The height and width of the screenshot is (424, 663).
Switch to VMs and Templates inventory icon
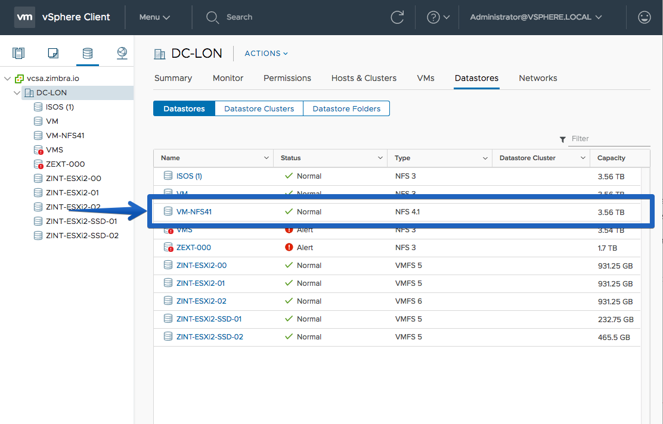53,53
